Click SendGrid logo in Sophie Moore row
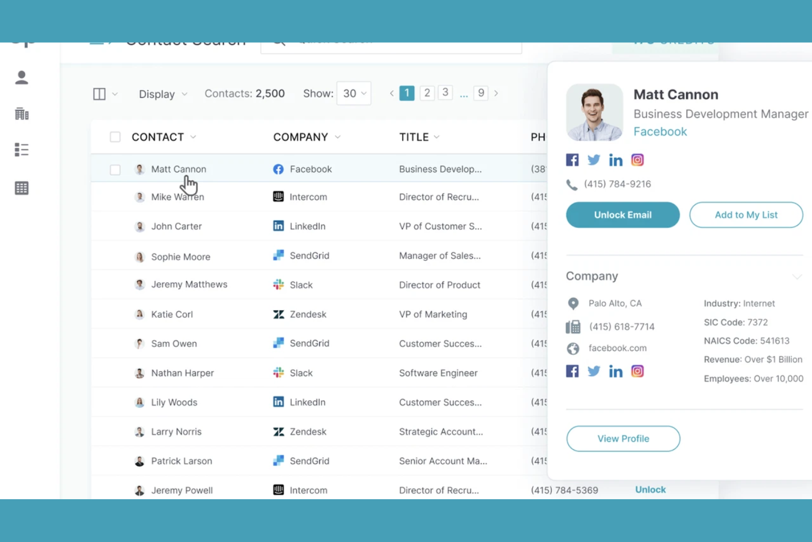Image resolution: width=812 pixels, height=542 pixels. [x=278, y=255]
